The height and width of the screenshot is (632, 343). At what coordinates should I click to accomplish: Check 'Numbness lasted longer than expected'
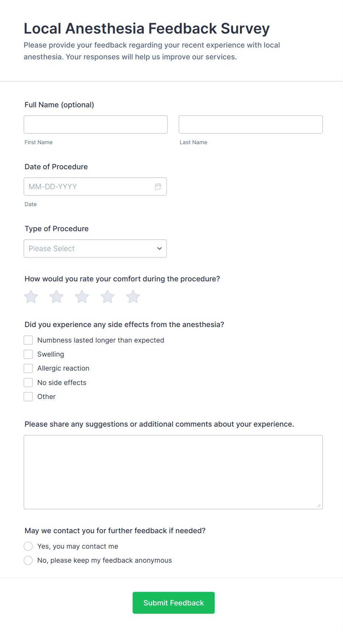(28, 340)
